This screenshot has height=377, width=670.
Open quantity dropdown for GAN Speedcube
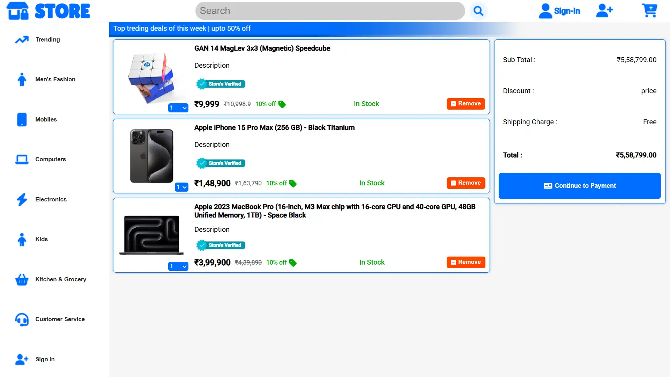178,108
